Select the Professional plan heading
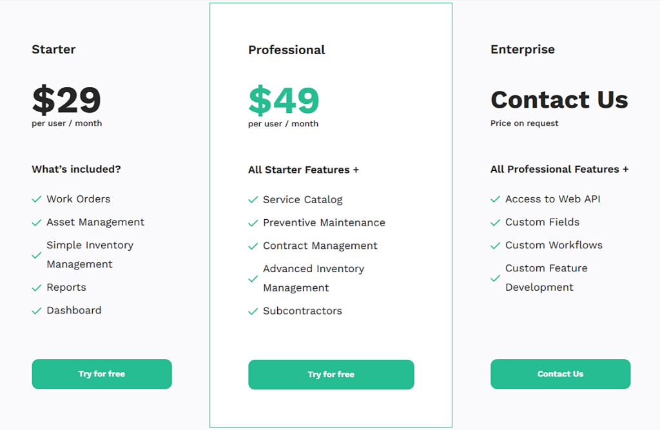 (x=287, y=50)
